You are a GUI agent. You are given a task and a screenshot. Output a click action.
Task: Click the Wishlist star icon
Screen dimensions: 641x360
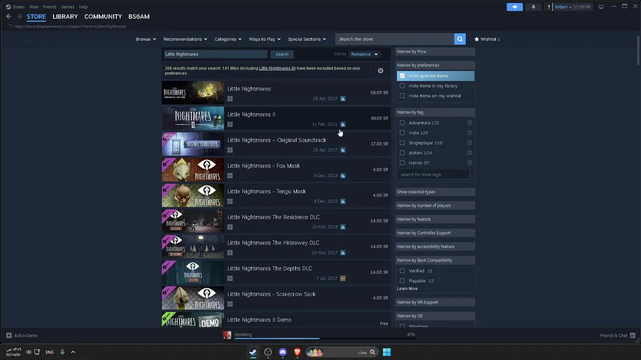pyautogui.click(x=477, y=39)
